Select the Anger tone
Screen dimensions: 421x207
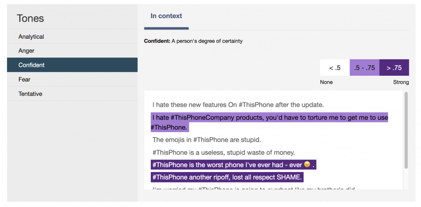coord(72,51)
